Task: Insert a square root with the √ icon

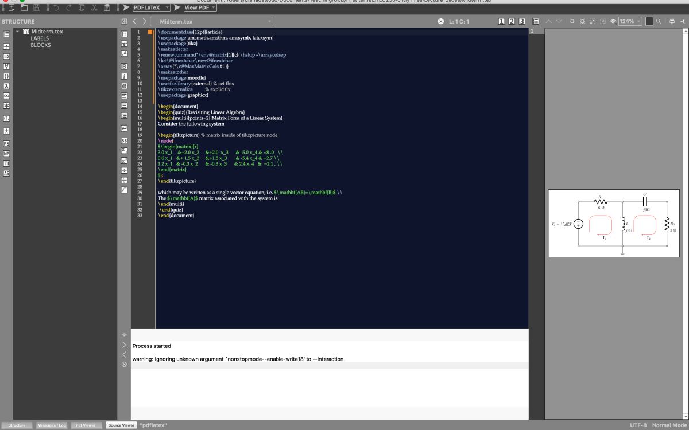Action: pyautogui.click(x=124, y=189)
